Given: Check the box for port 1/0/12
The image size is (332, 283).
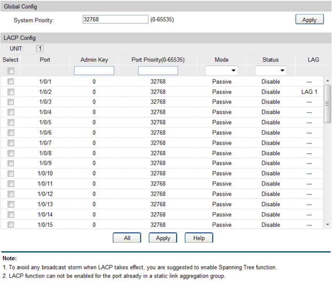Looking at the screenshot, I should click(x=11, y=194).
